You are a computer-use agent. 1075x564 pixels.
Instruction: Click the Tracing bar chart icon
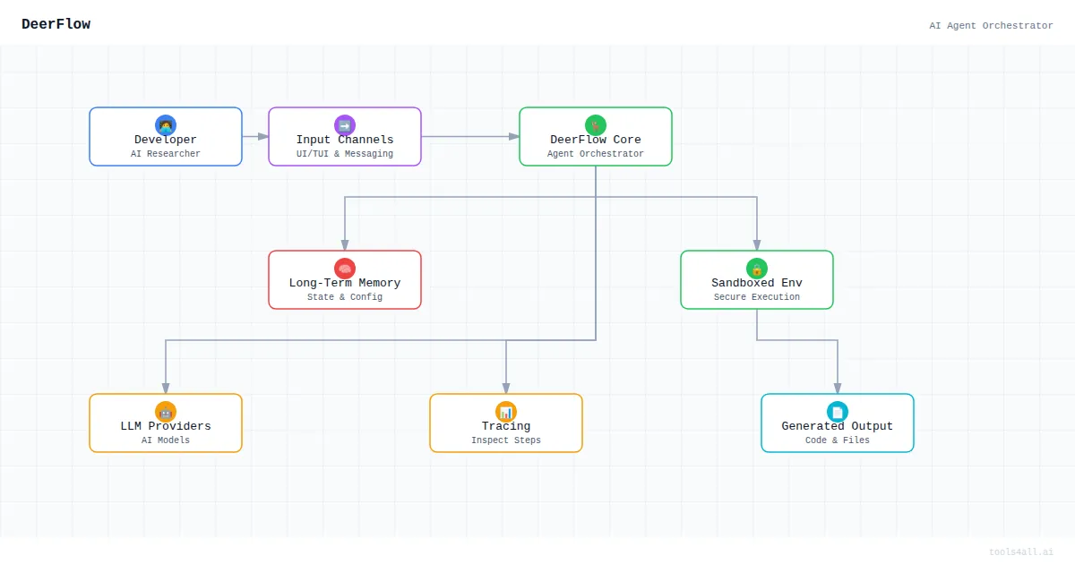[x=506, y=412]
